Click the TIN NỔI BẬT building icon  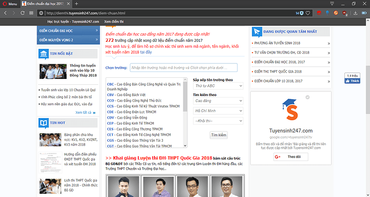pos(43,54)
